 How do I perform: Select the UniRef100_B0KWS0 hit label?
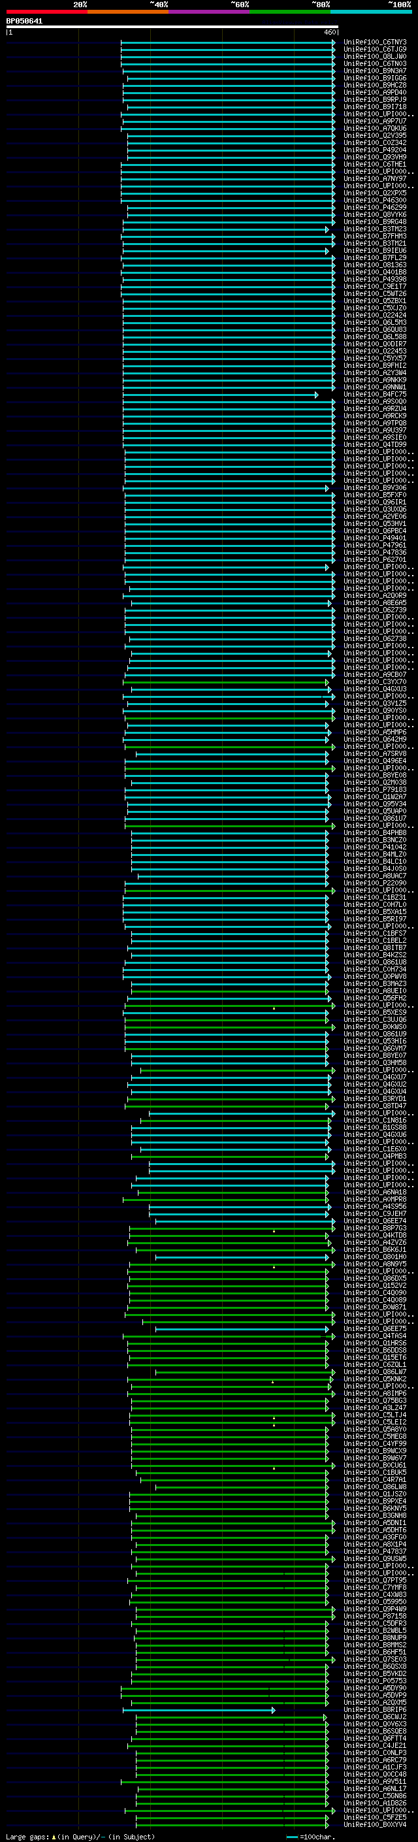point(375,1027)
